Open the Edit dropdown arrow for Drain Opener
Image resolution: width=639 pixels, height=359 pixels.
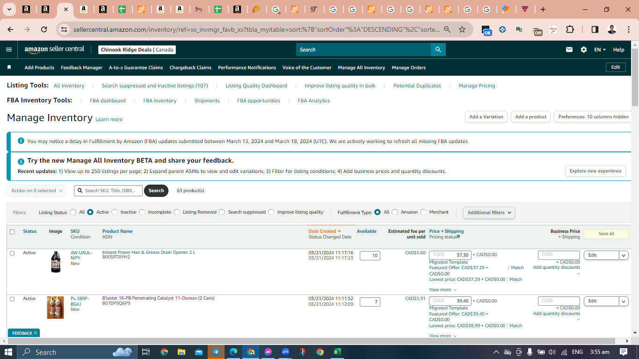(x=624, y=255)
